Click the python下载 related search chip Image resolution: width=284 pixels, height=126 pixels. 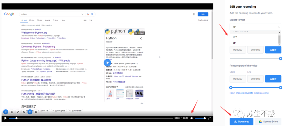pos(44,111)
